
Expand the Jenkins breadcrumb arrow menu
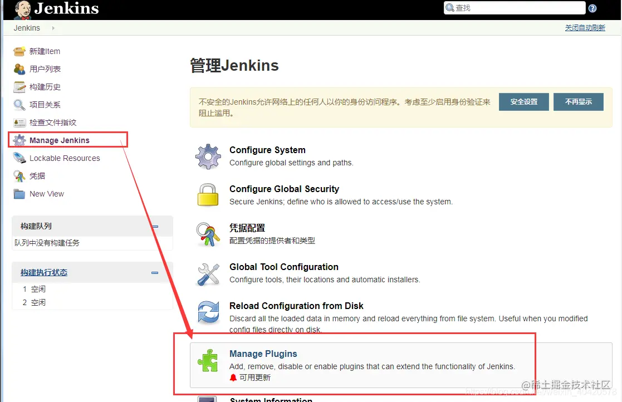53,28
